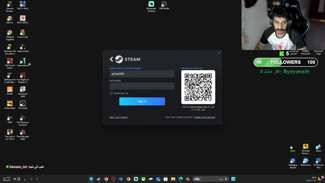
Task: Select the PICO PARK 2 desktop icon
Action: click(23, 20)
